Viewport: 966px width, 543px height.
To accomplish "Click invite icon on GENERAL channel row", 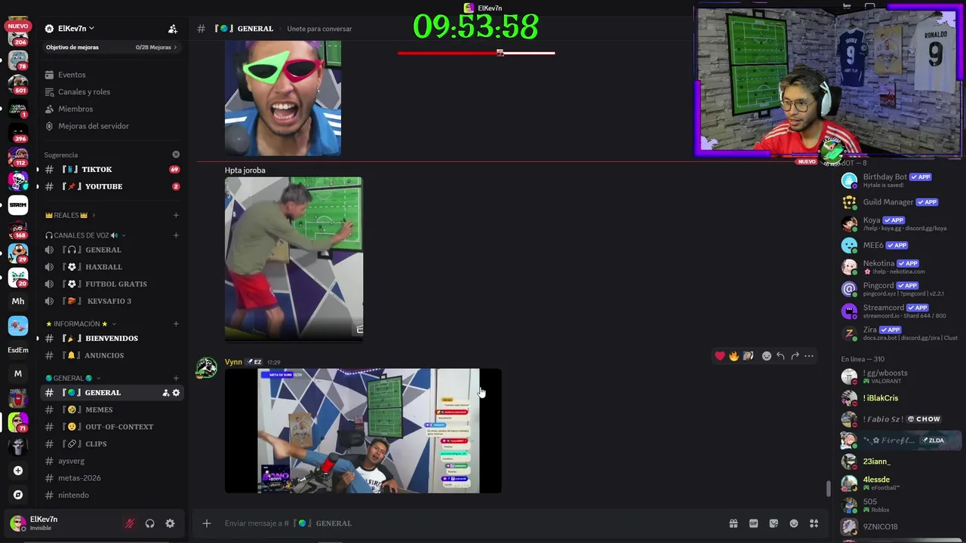I will tap(166, 393).
